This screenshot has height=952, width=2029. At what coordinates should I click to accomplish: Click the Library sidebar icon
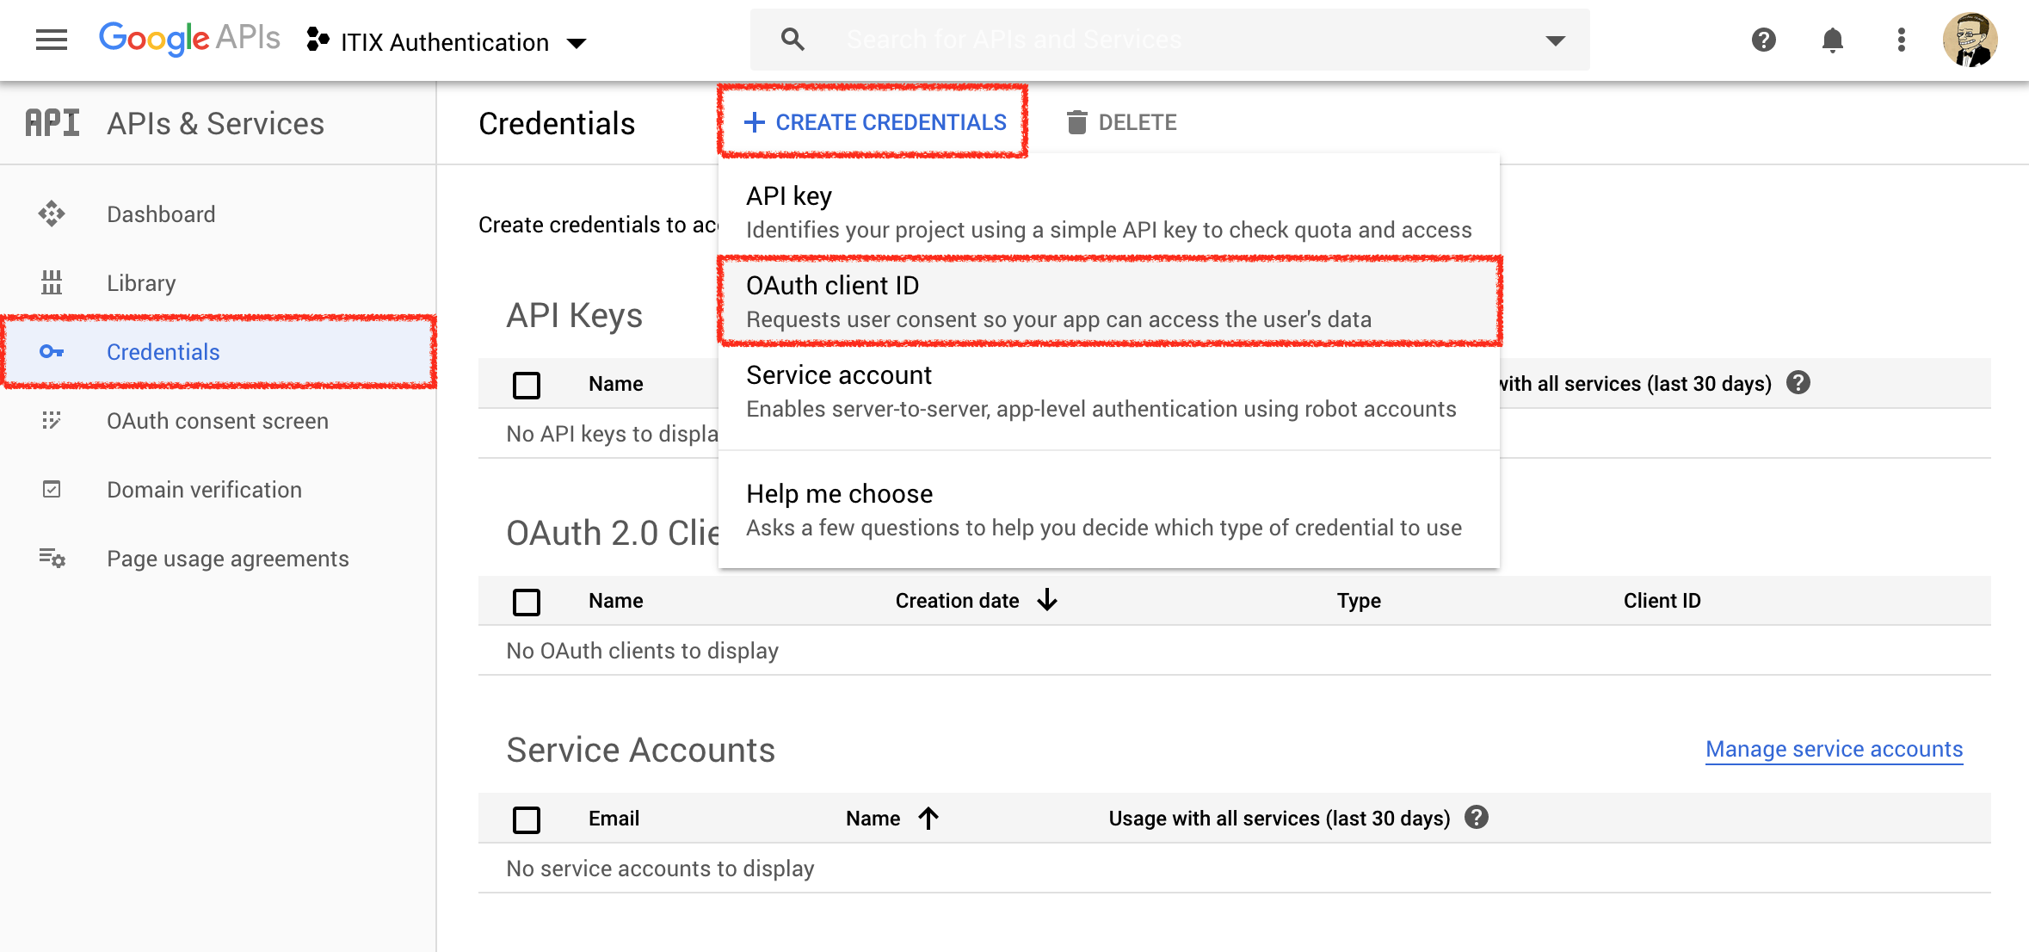[x=52, y=282]
